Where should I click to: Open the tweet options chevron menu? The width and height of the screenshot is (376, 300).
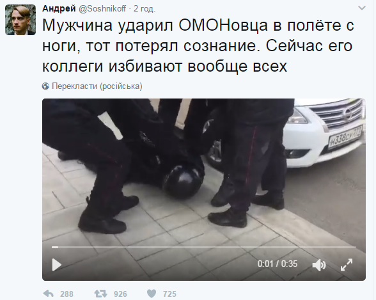point(362,8)
